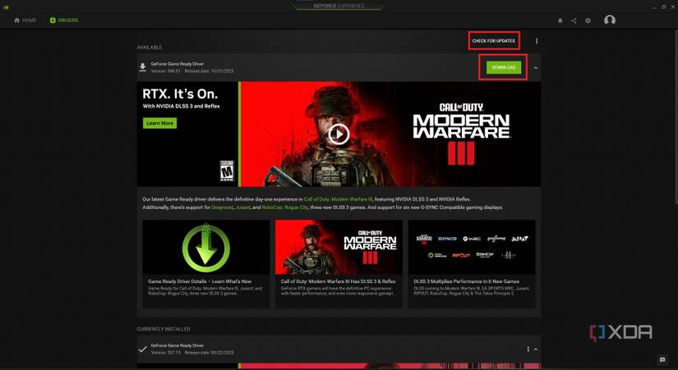
Task: Click the Learn More button on RTX banner
Action: coord(159,123)
